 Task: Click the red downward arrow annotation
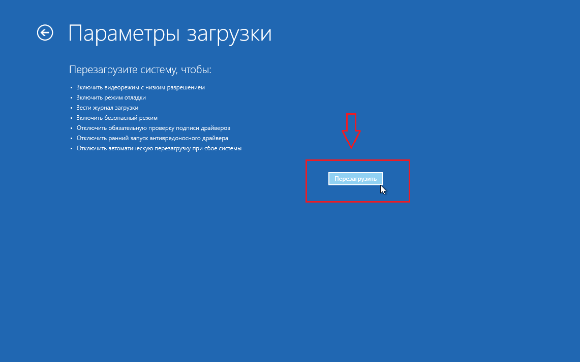(x=351, y=131)
